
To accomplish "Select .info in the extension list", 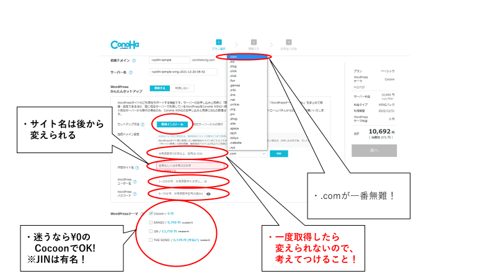I will click(x=247, y=90).
